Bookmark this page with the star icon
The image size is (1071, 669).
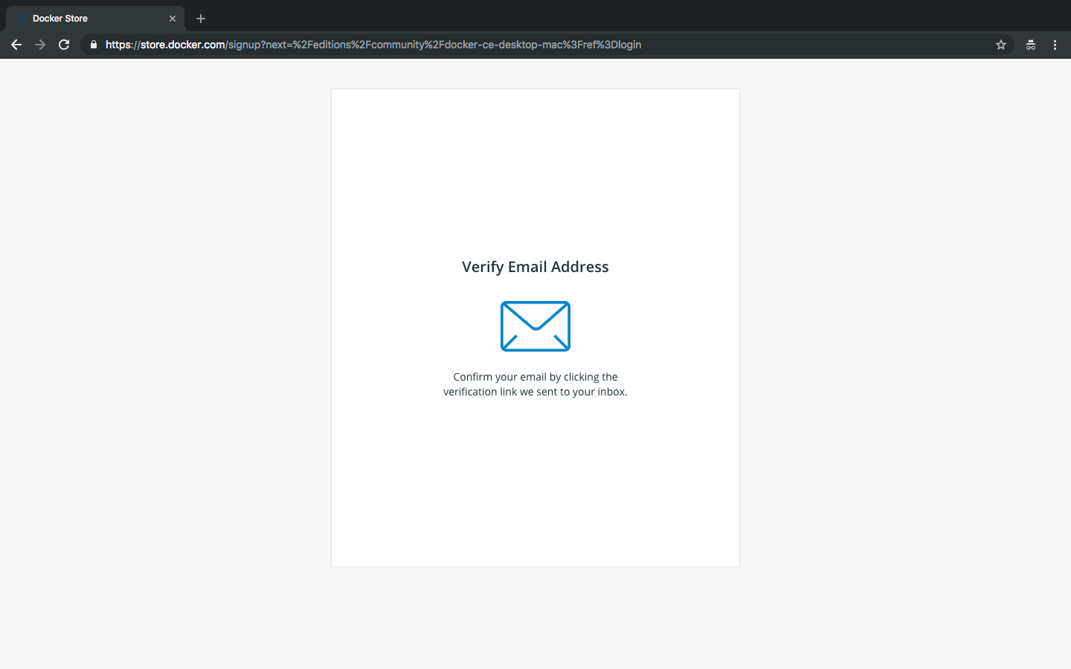1001,45
